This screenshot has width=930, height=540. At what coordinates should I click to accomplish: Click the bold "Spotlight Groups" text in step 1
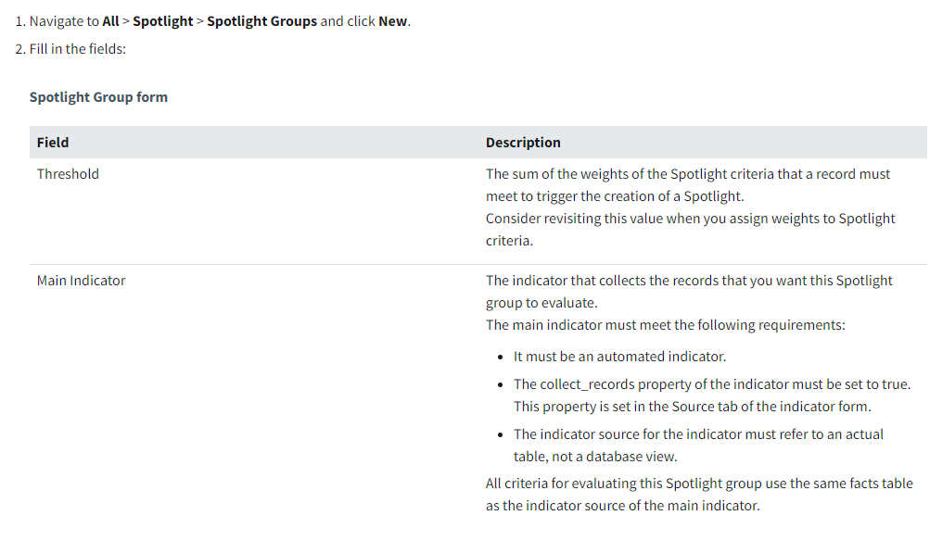261,21
